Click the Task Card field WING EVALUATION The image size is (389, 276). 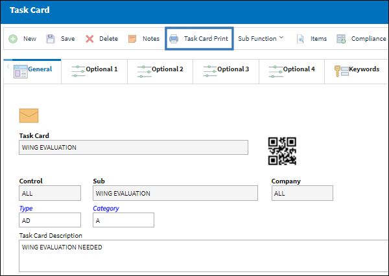click(x=134, y=147)
